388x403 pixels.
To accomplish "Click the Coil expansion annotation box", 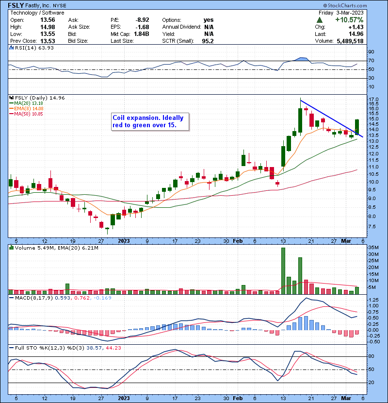I will 150,121.
